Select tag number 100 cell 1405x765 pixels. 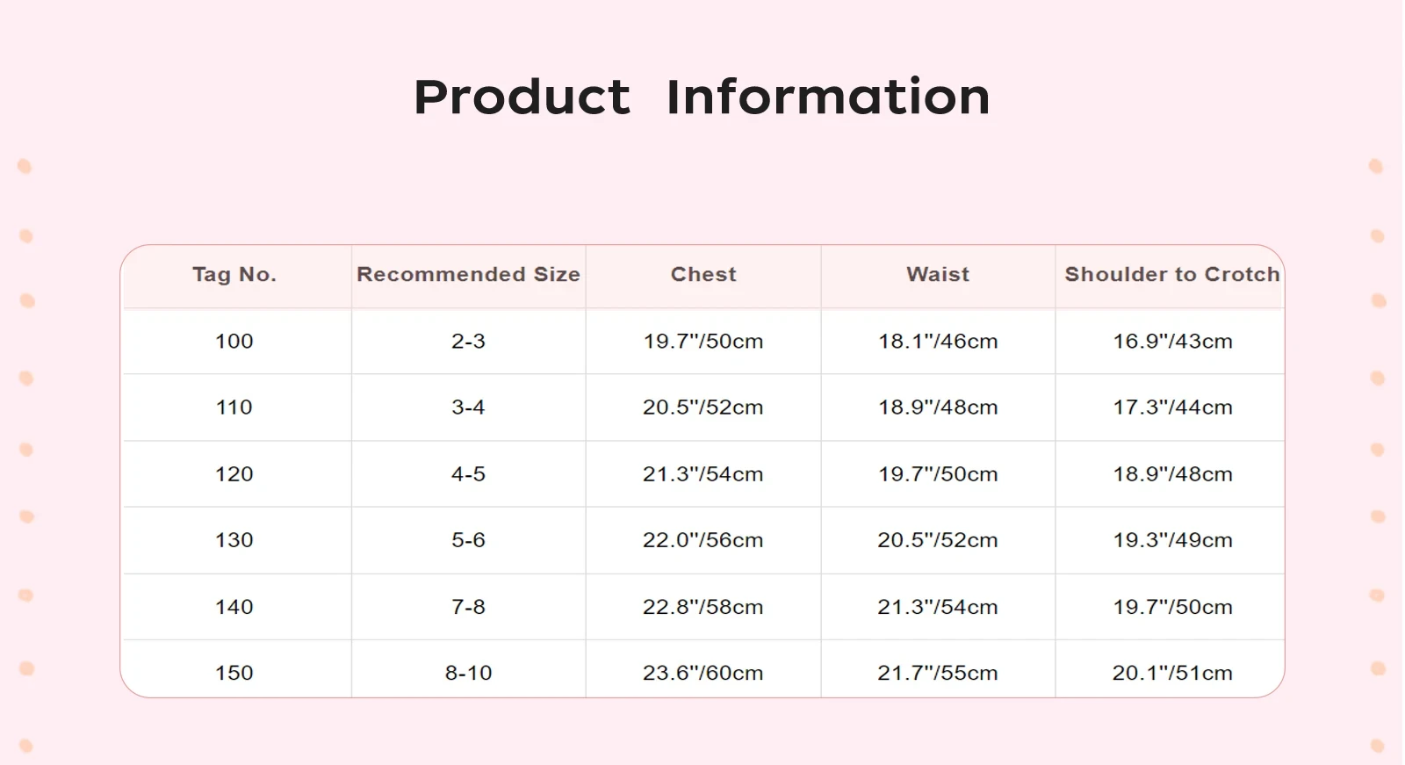[234, 342]
